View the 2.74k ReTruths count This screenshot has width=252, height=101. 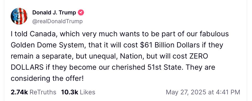(19, 92)
